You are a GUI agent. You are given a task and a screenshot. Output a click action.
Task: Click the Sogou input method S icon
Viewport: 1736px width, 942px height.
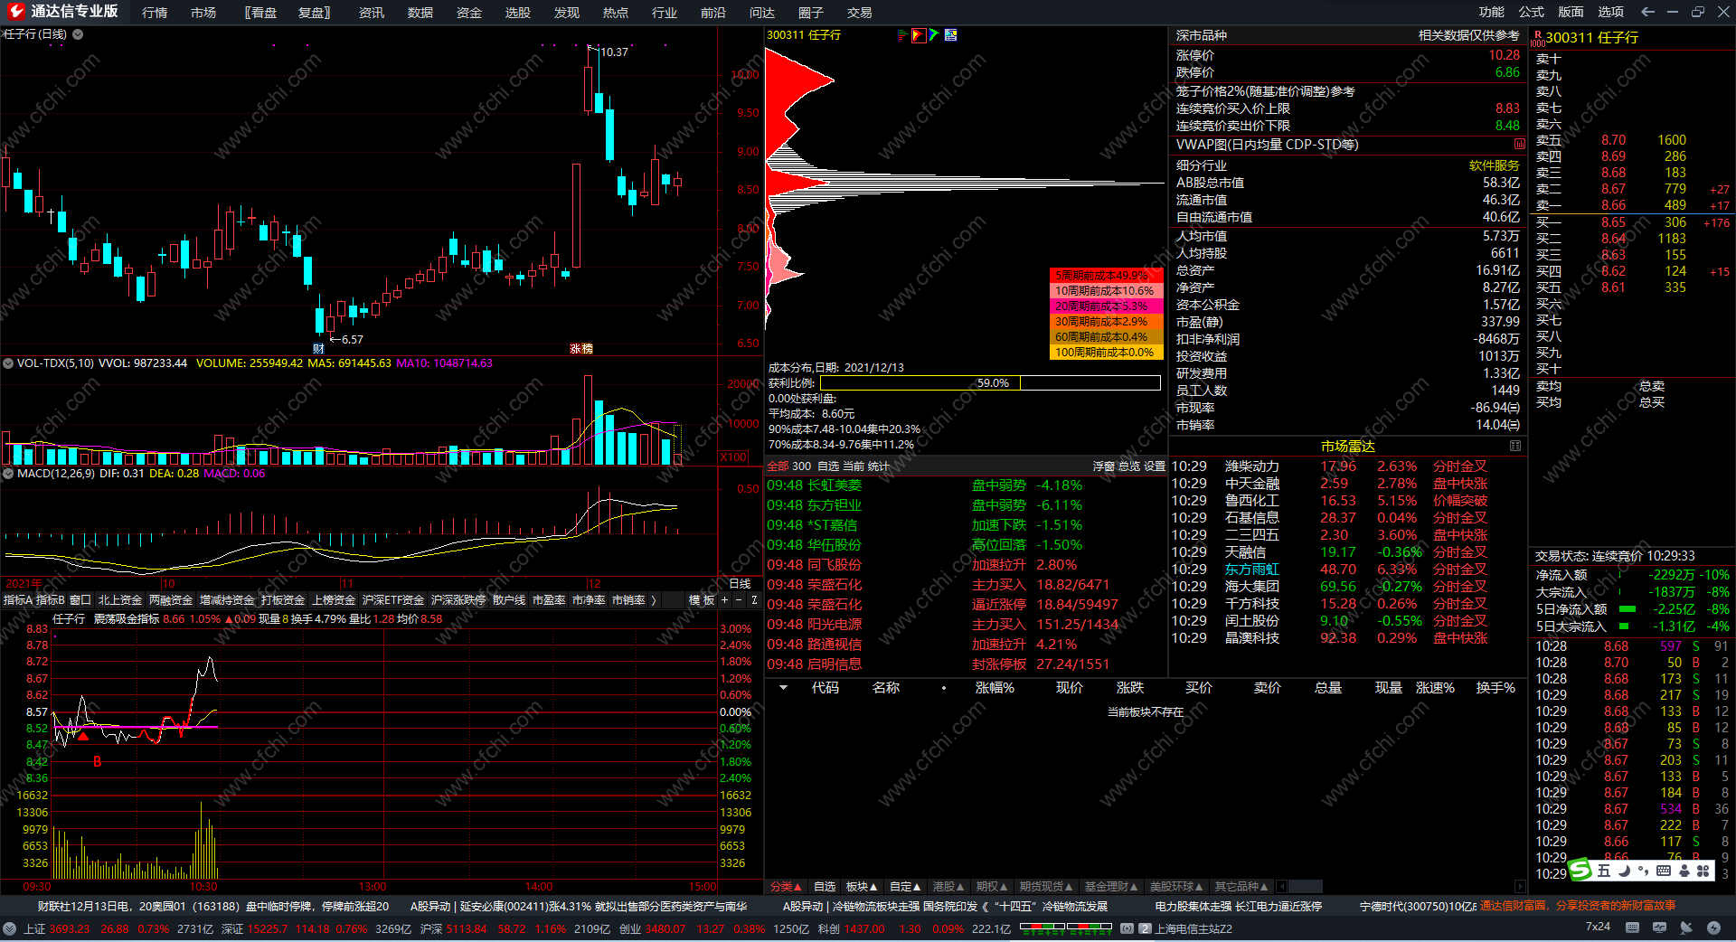1580,871
